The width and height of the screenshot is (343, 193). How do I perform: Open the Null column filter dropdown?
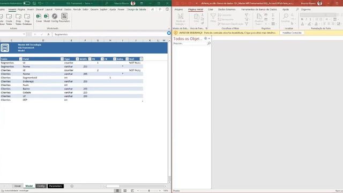click(141, 59)
